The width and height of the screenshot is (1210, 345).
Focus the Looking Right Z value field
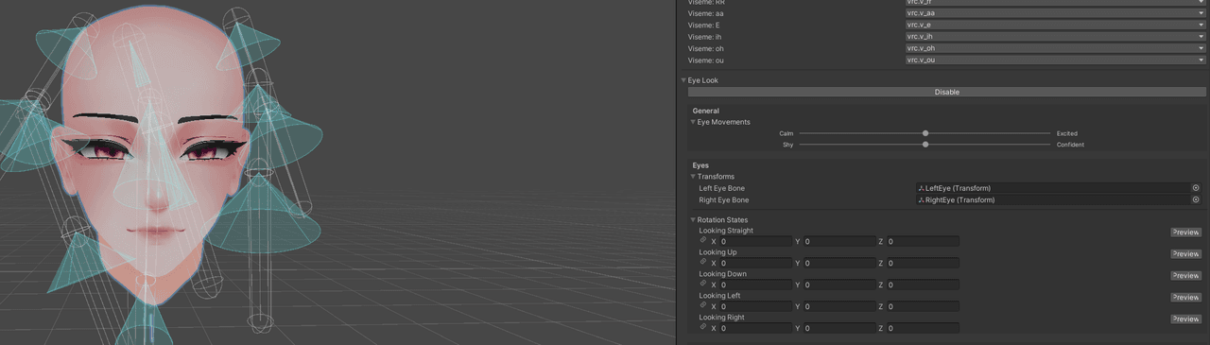click(x=923, y=328)
